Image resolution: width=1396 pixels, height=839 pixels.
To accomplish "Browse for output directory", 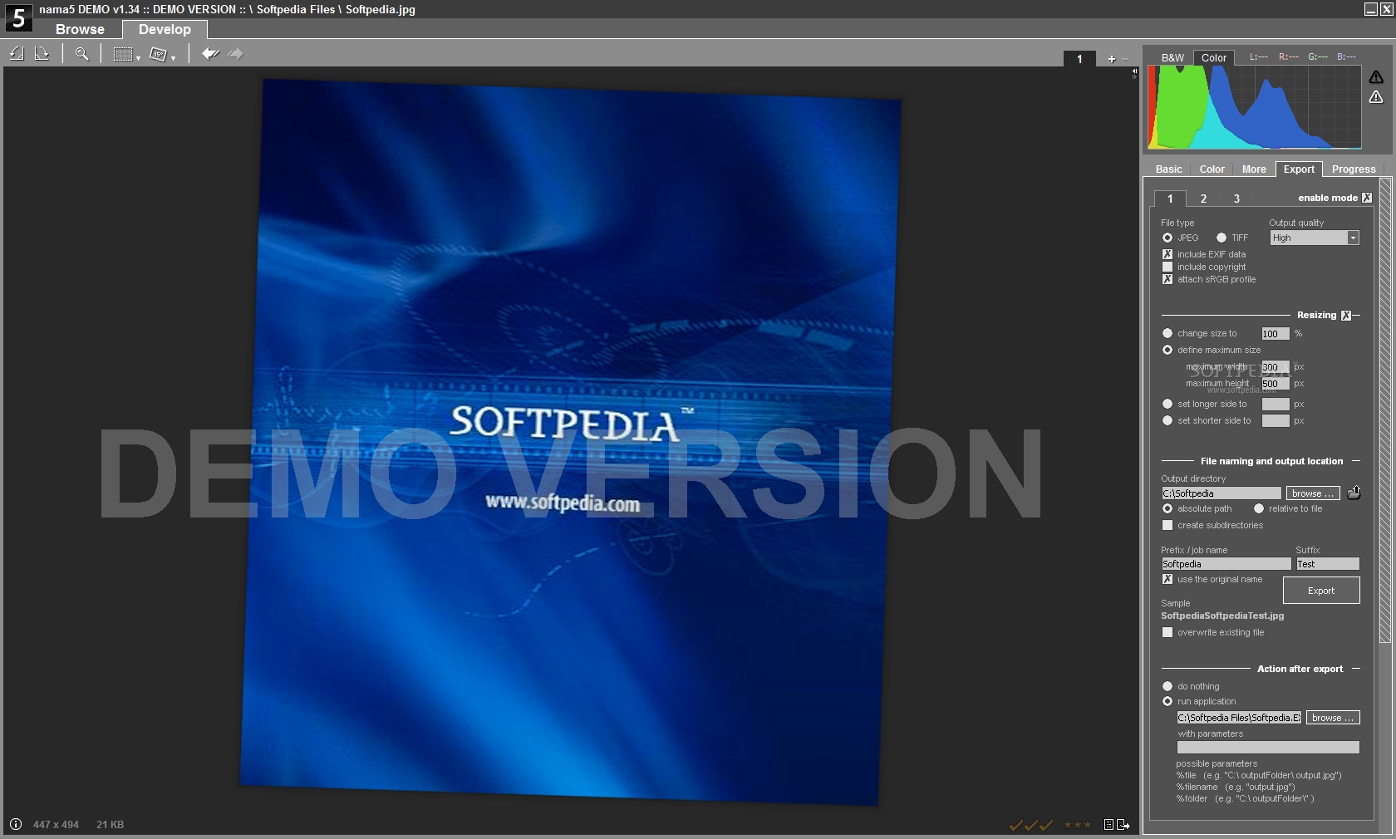I will point(1313,493).
